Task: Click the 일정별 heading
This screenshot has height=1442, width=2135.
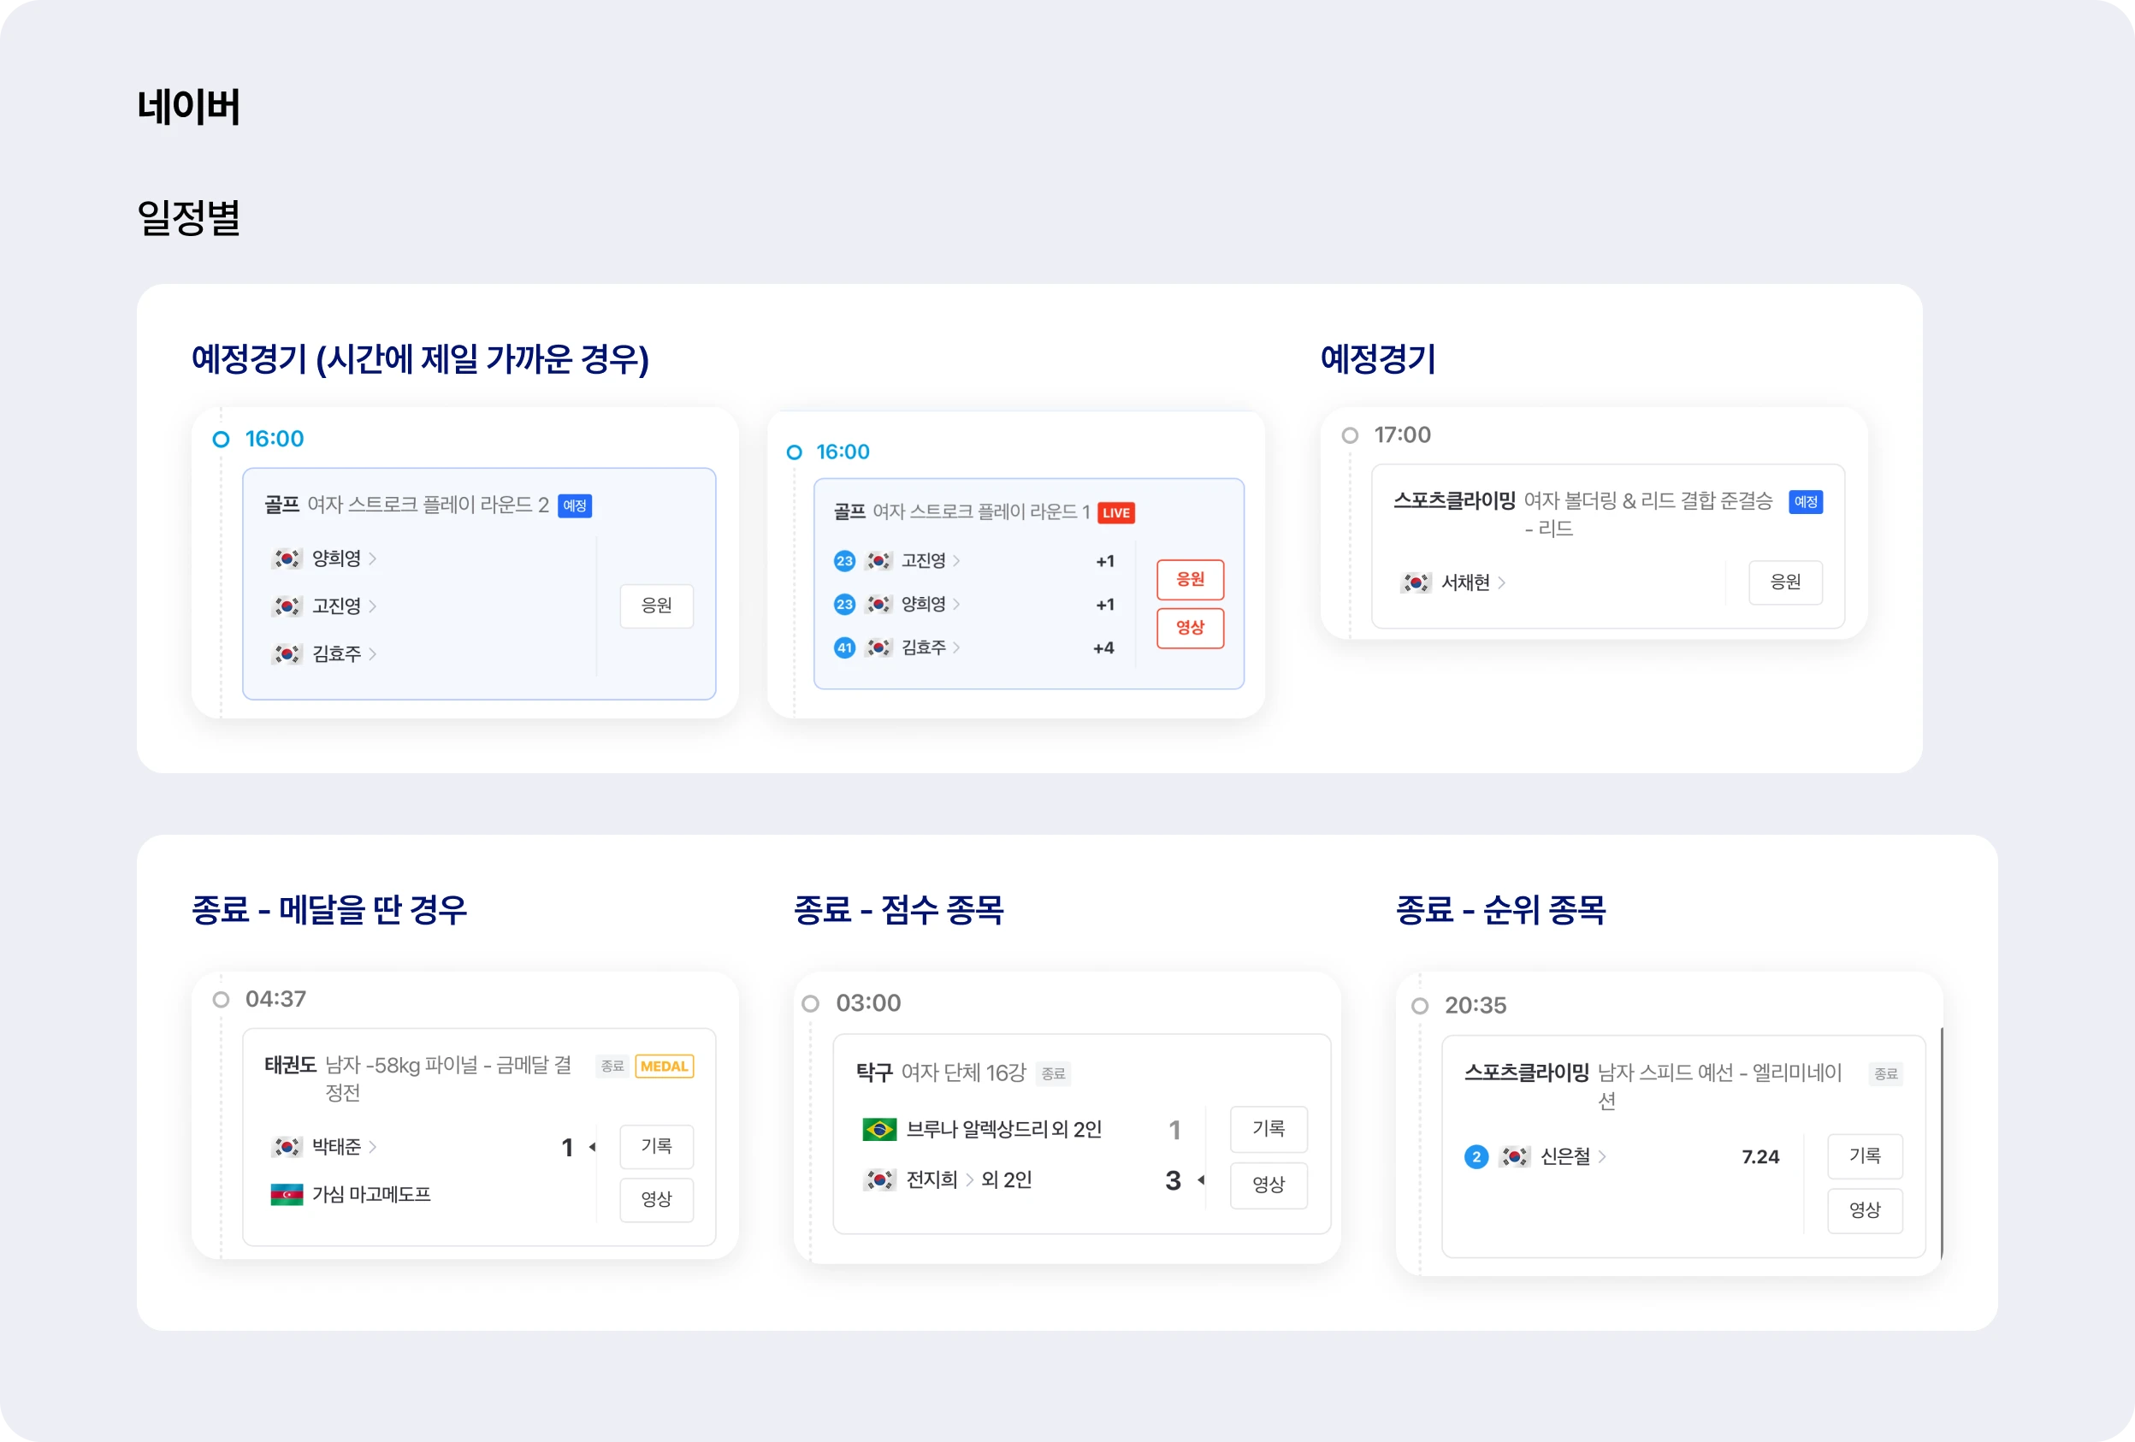Action: pyautogui.click(x=188, y=218)
